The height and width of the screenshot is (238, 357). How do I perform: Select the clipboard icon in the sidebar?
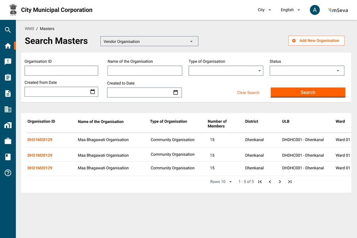pos(8,77)
